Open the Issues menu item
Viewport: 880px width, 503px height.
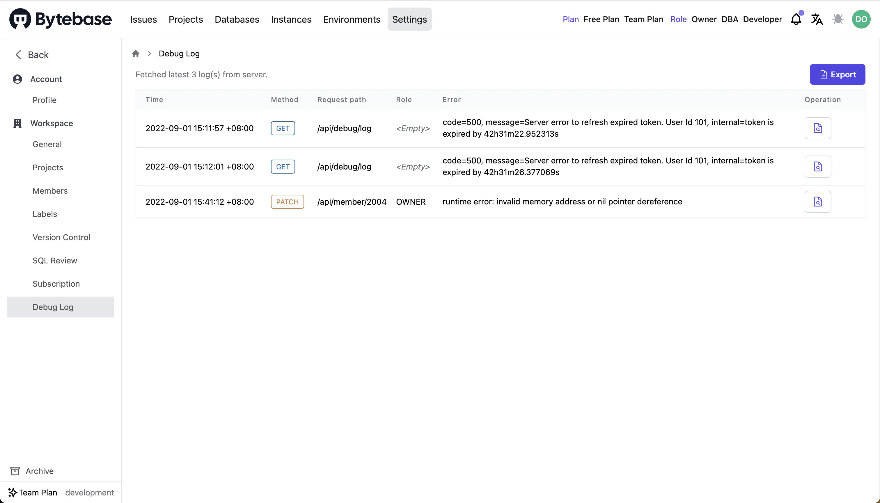click(143, 19)
